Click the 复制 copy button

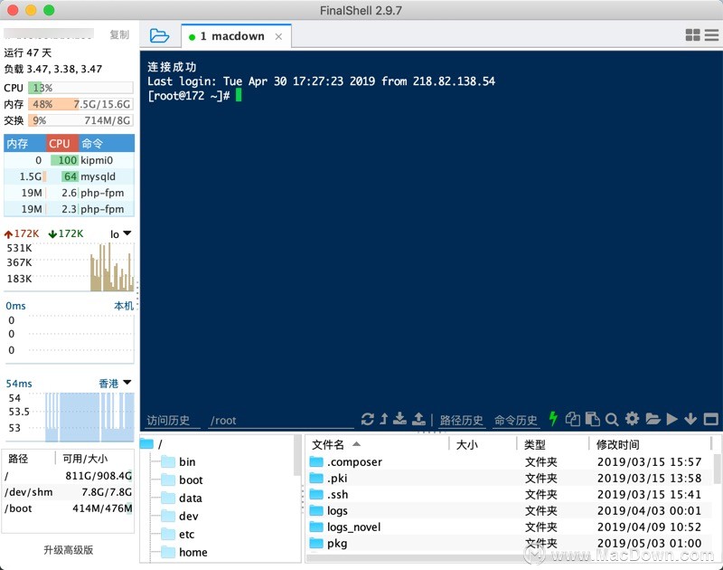[x=119, y=34]
